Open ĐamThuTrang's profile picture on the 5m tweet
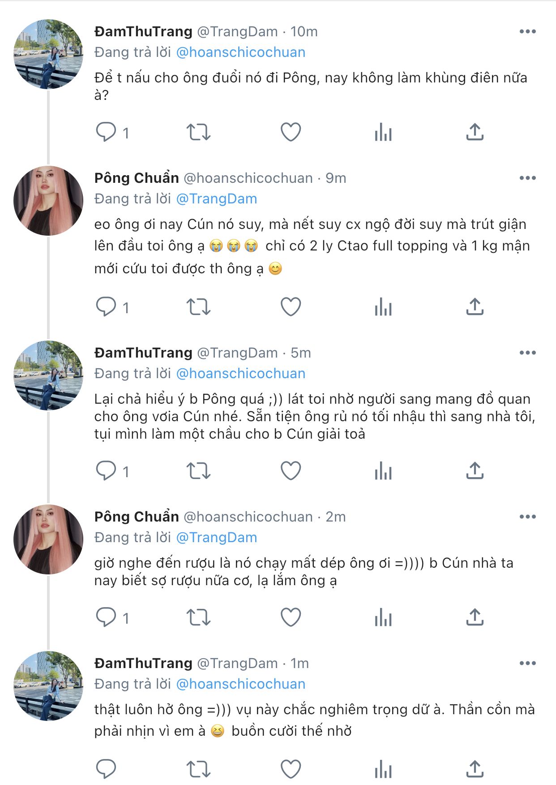Image resolution: width=556 pixels, height=785 pixels. click(x=48, y=375)
